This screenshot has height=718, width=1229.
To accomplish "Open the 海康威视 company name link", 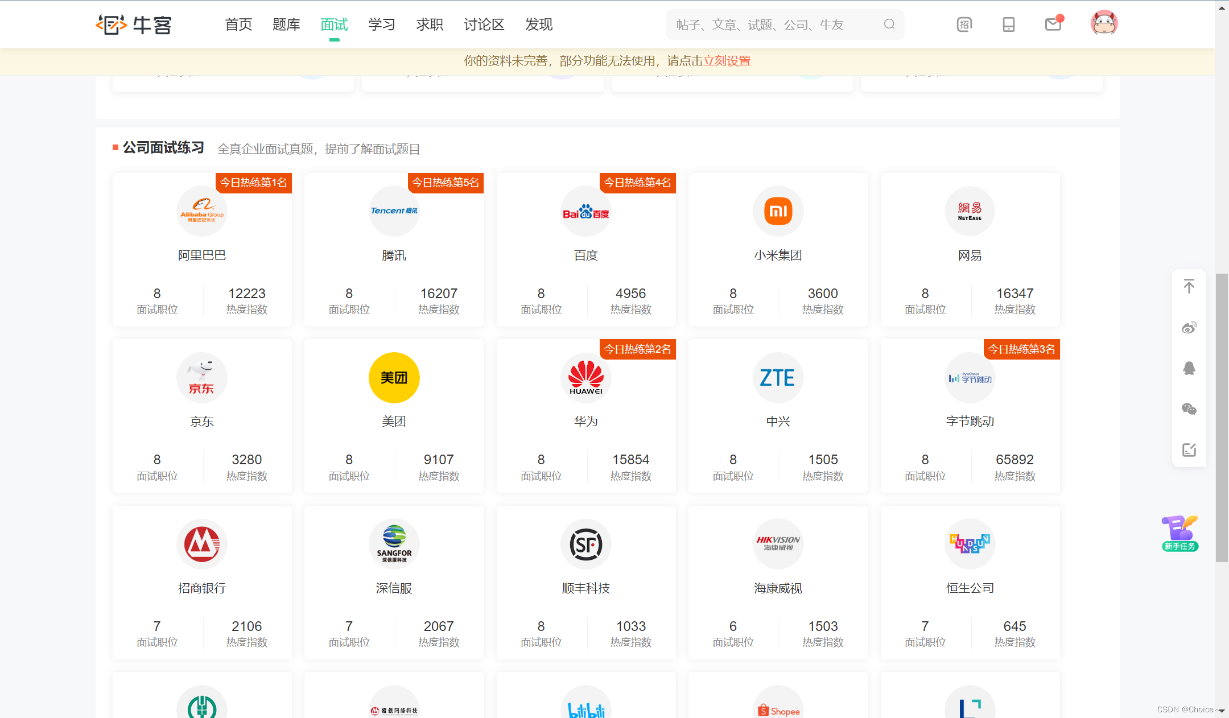I will 778,588.
